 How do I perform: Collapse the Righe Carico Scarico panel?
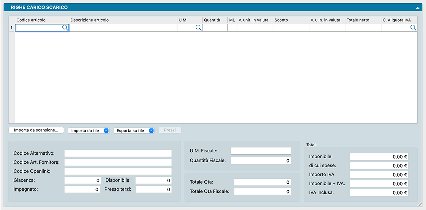tap(417, 8)
